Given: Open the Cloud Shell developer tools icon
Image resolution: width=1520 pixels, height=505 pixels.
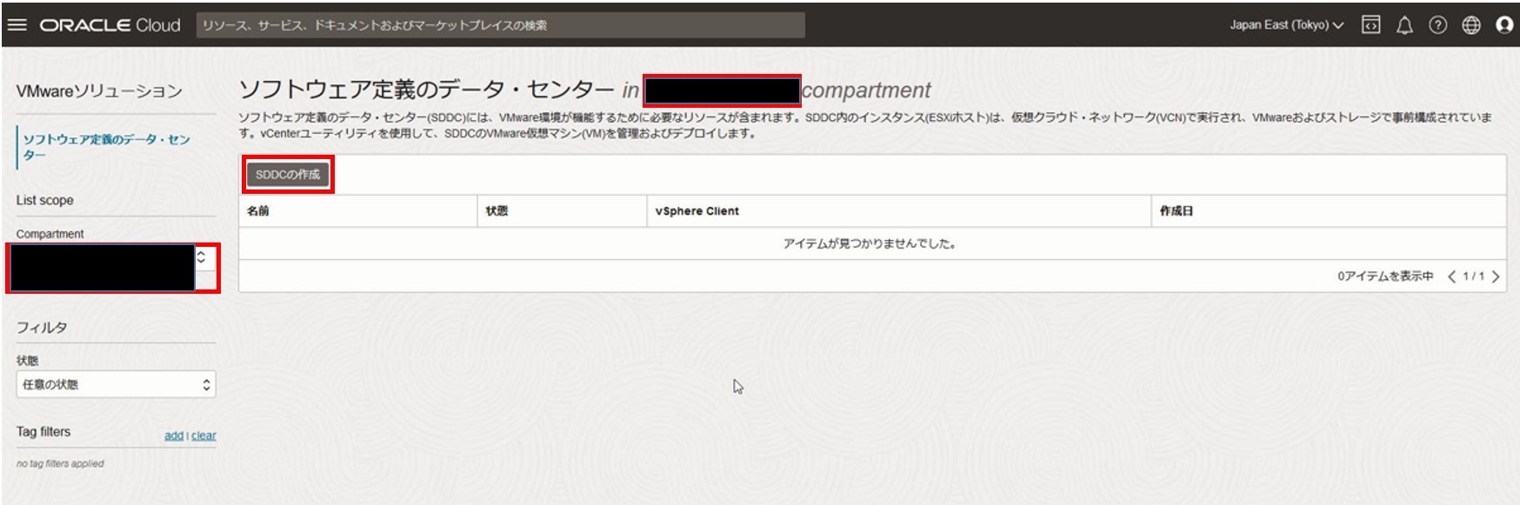Looking at the screenshot, I should click(x=1370, y=25).
